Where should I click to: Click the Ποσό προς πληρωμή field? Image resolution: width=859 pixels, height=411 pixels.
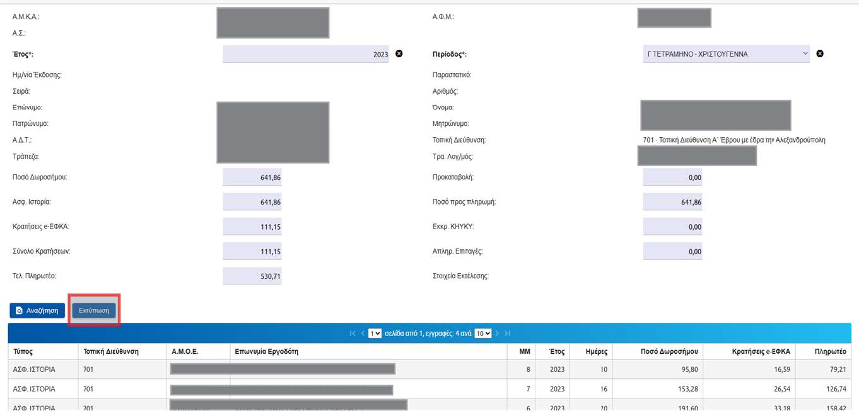coord(672,203)
